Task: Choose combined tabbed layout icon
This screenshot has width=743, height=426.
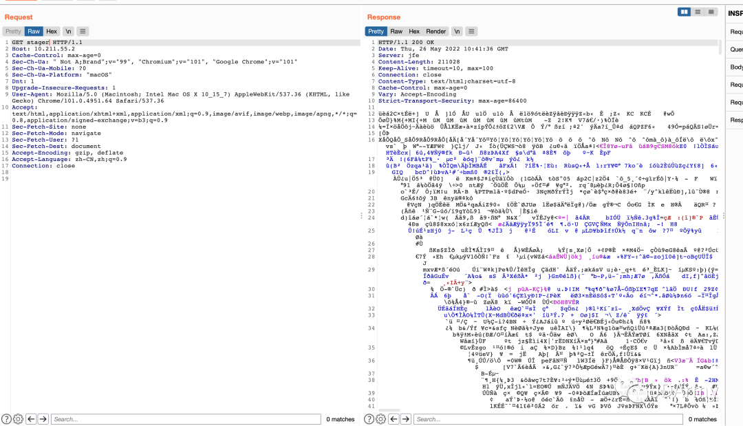Action: click(x=711, y=12)
